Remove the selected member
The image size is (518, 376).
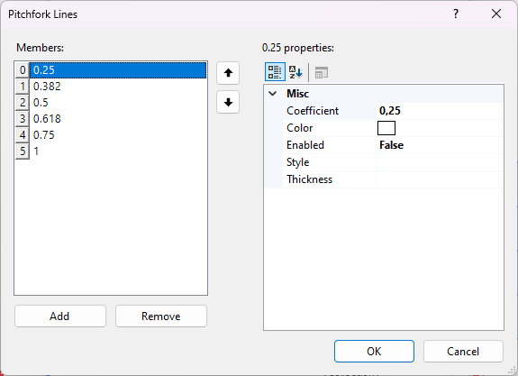[161, 316]
